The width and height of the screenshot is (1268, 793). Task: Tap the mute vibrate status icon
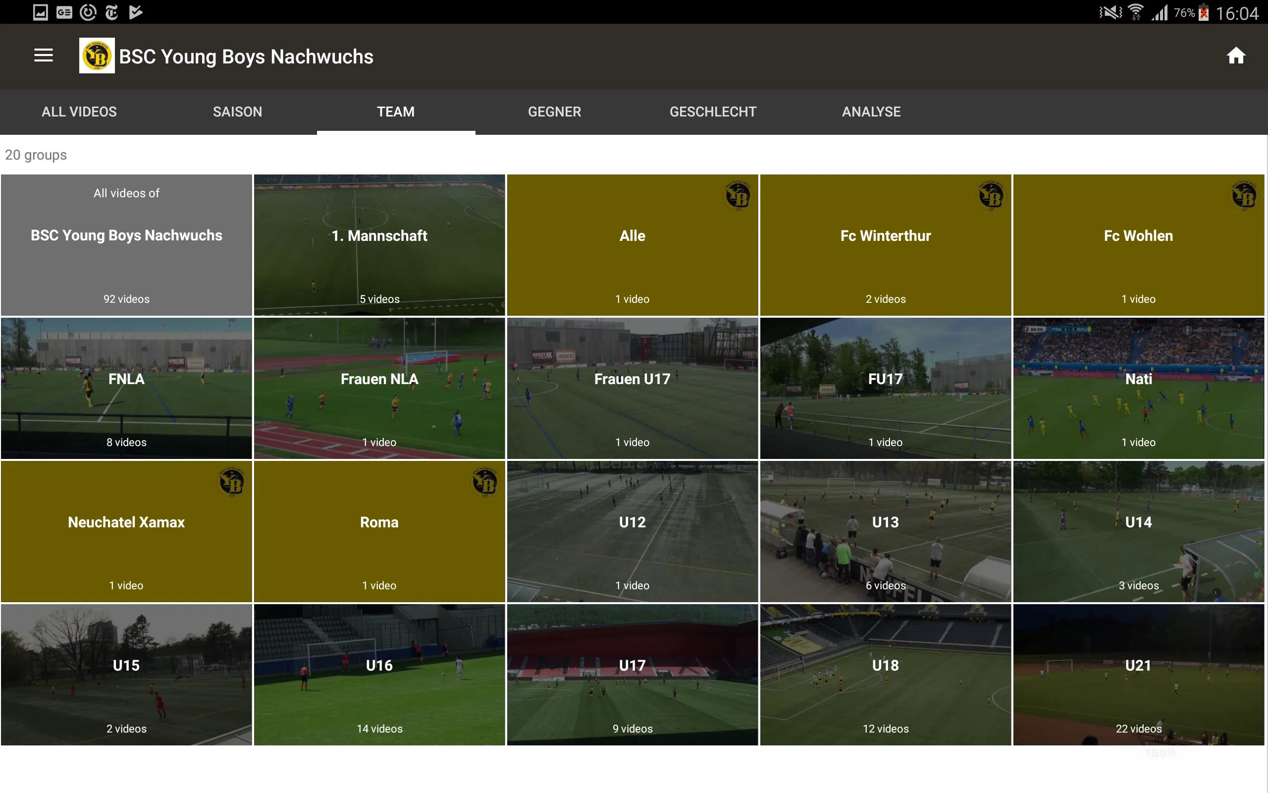(1110, 12)
